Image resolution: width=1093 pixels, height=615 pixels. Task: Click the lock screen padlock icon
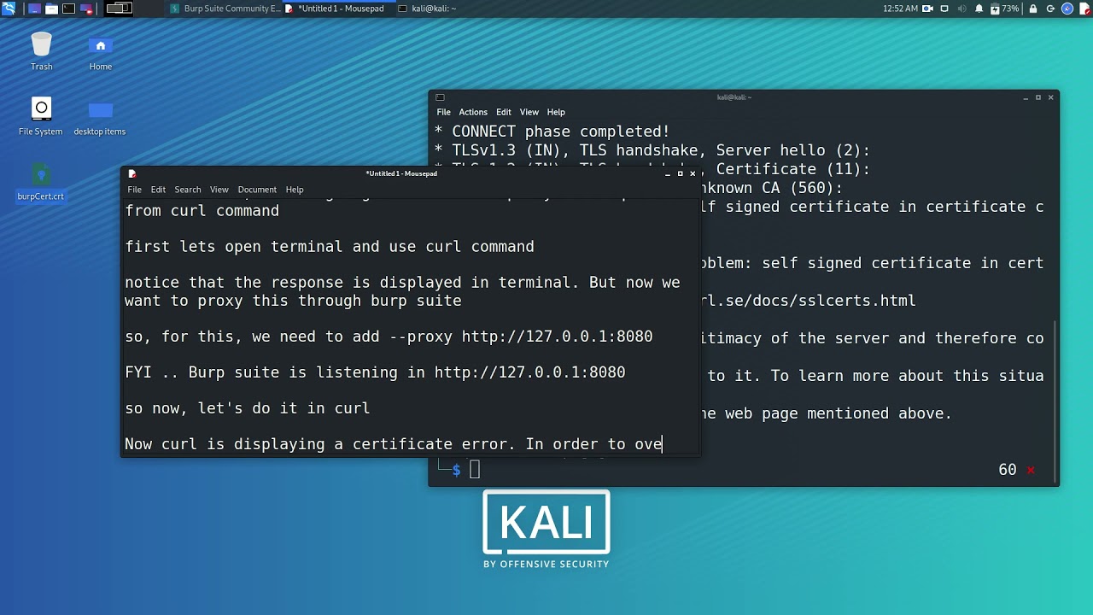pyautogui.click(x=1033, y=9)
